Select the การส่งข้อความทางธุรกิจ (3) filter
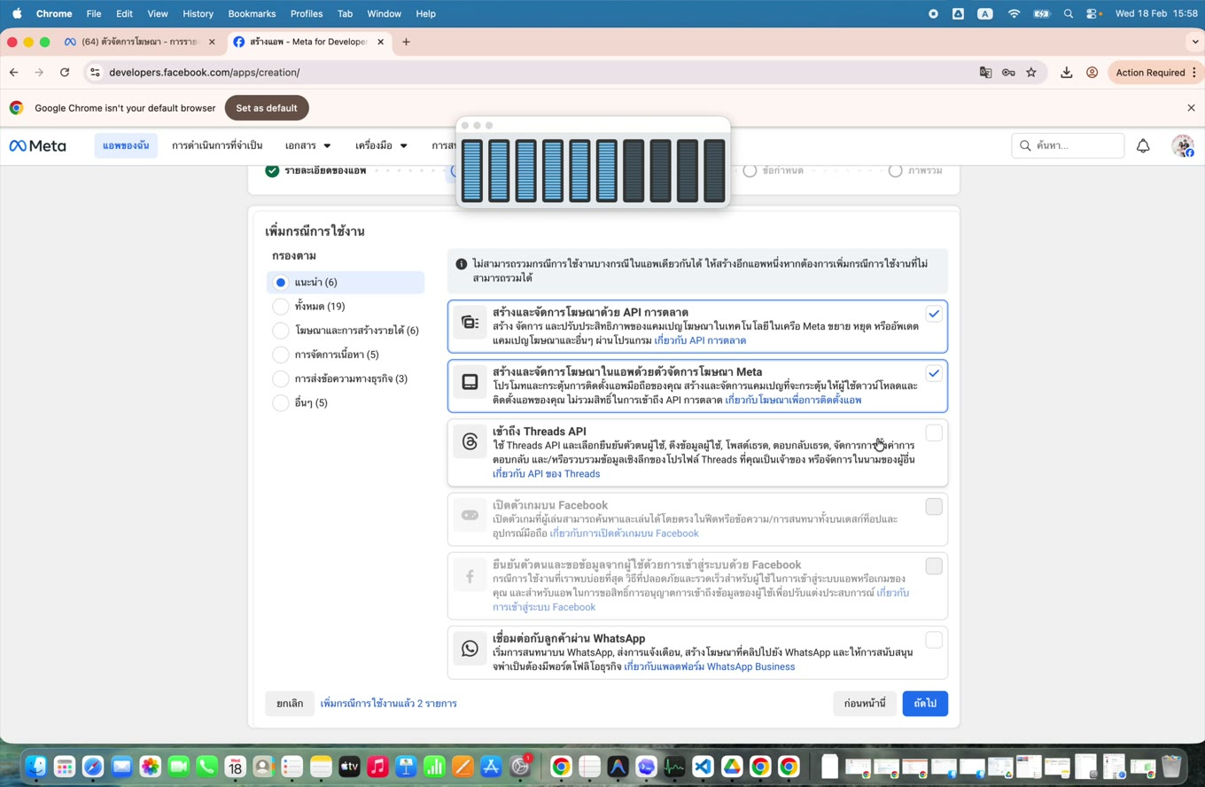Screen dimensions: 1205x787 click(280, 378)
